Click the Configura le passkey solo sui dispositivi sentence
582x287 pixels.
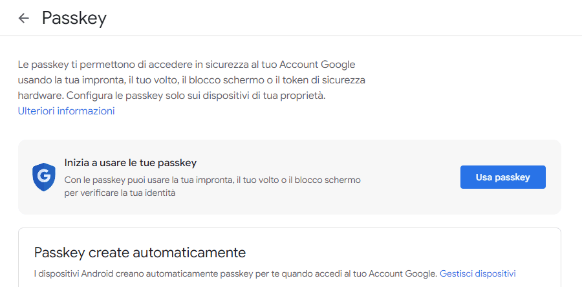(x=196, y=96)
